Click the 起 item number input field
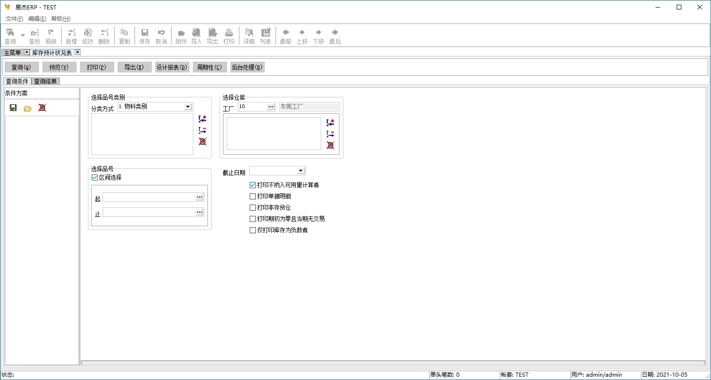 coord(149,197)
